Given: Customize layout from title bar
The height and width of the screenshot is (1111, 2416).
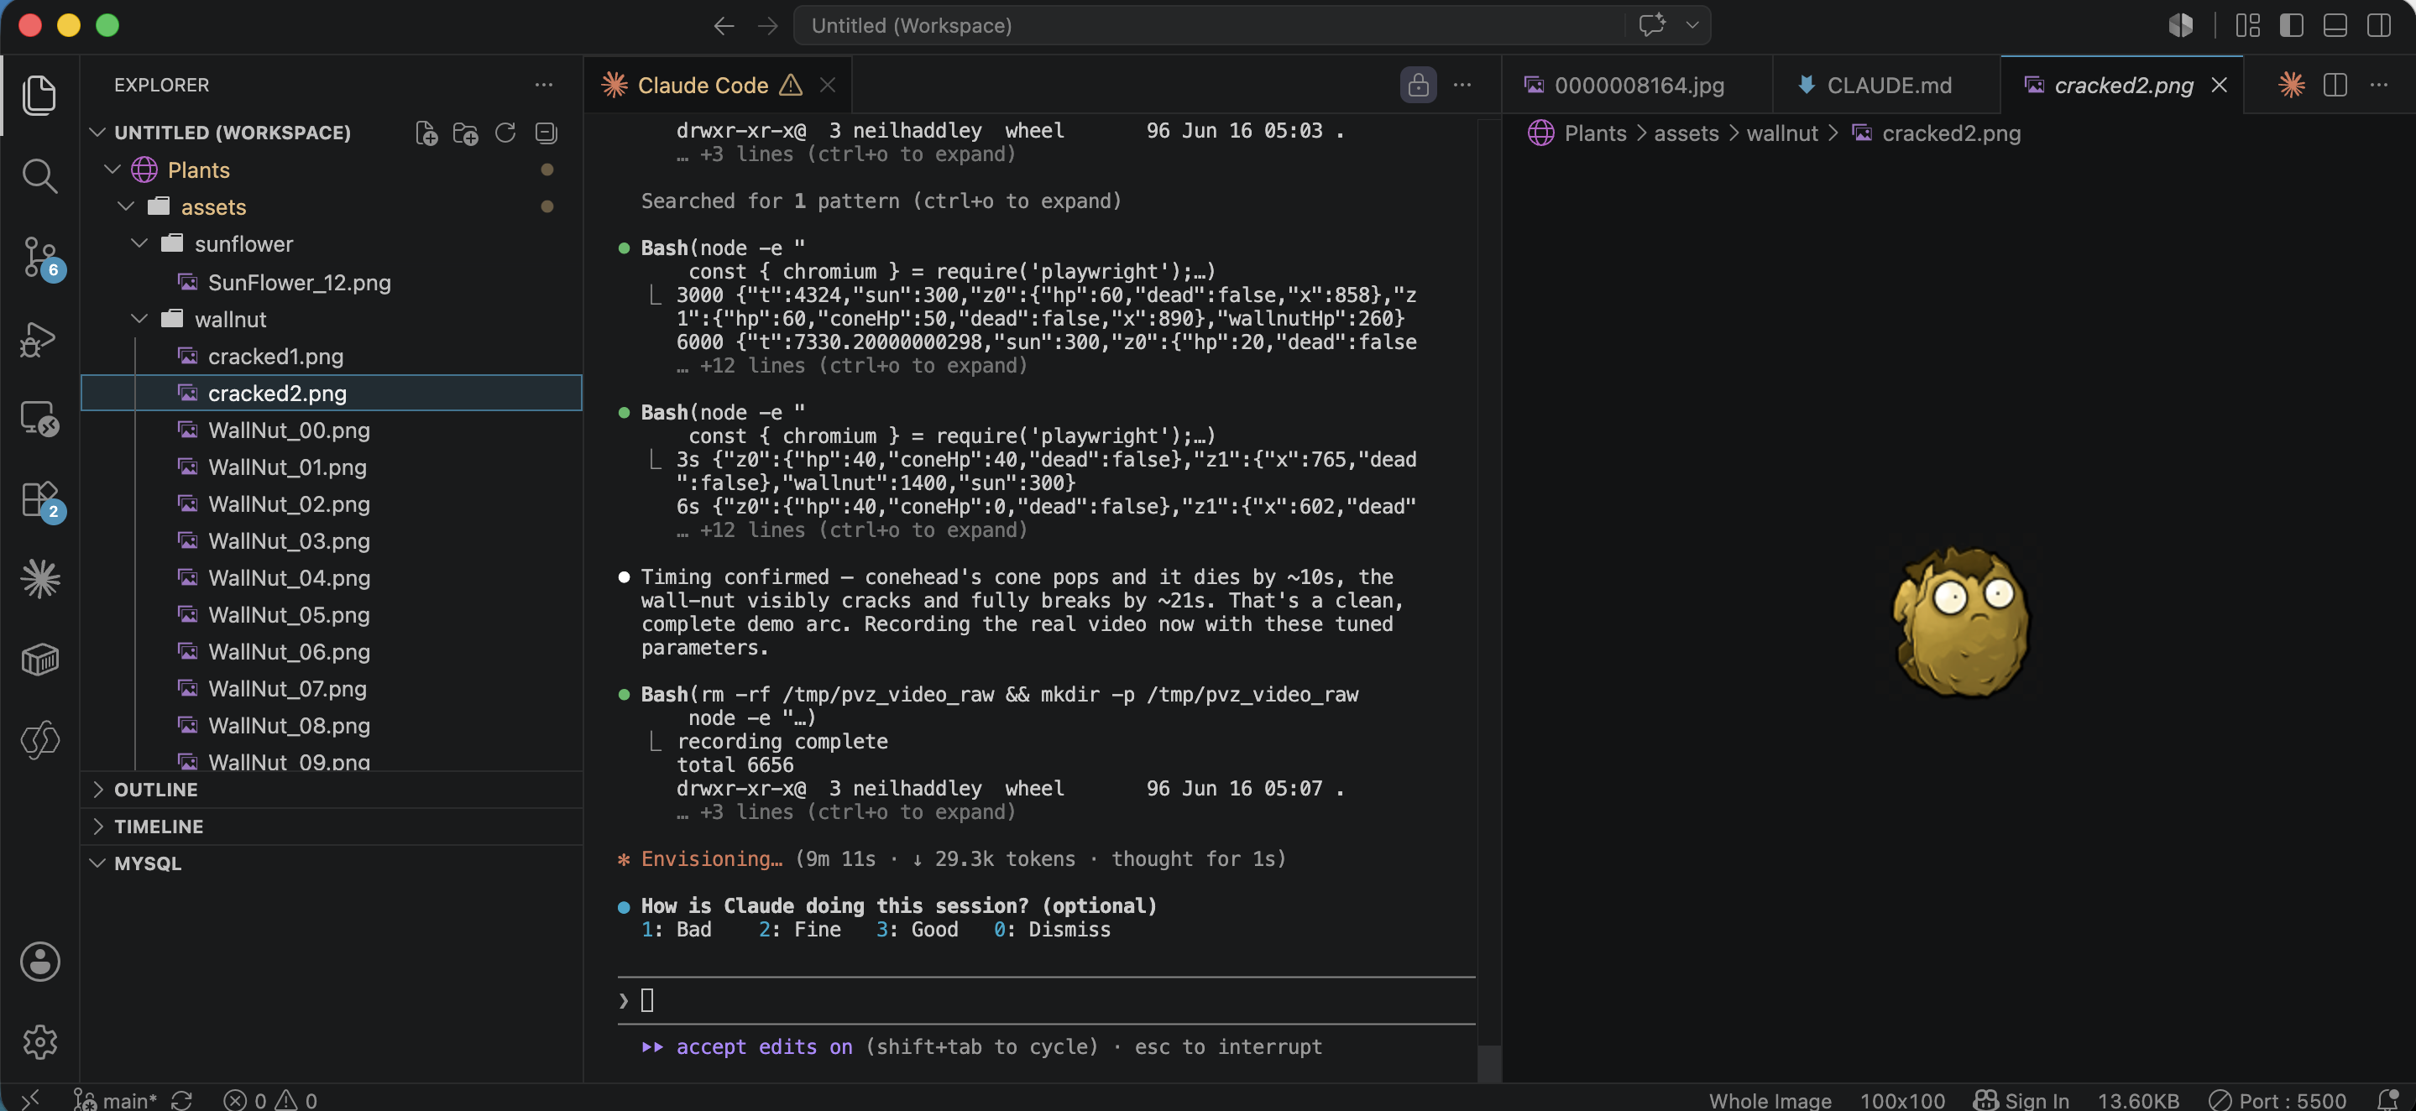Looking at the screenshot, I should [x=2248, y=25].
